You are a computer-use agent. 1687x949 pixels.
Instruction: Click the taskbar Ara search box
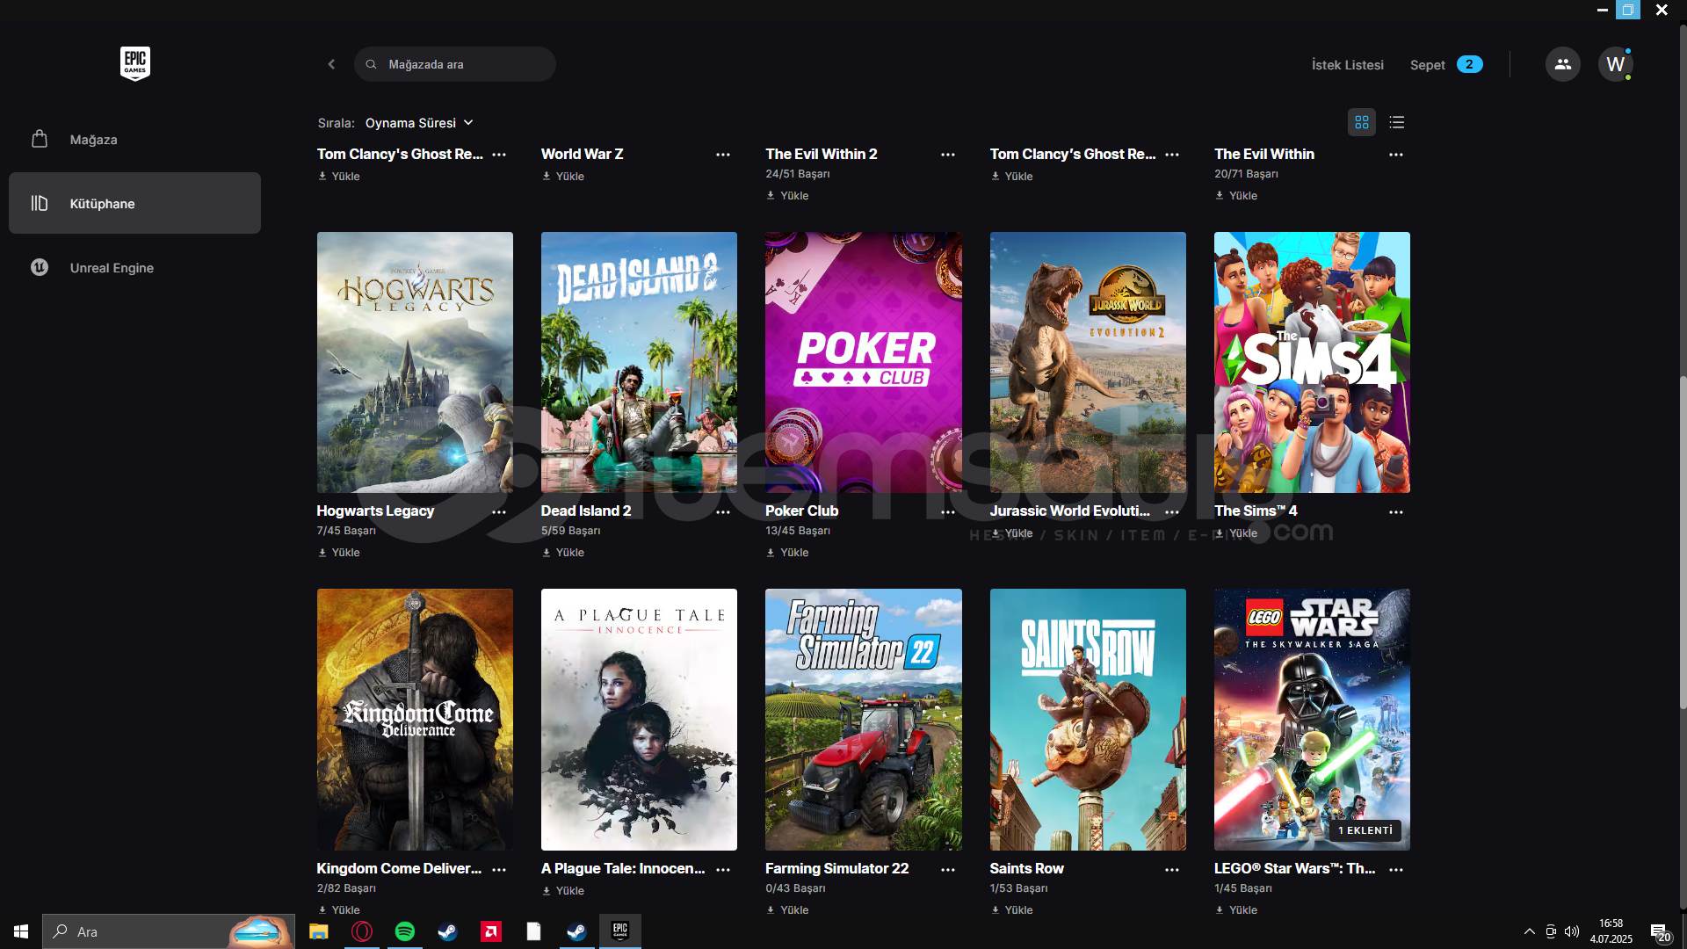169,931
